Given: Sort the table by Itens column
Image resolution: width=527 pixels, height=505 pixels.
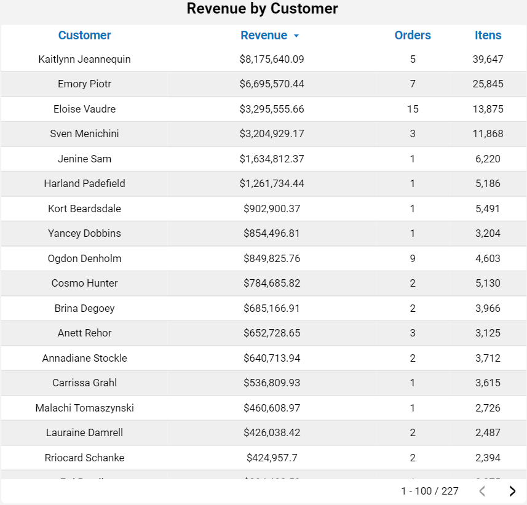Looking at the screenshot, I should tap(488, 36).
